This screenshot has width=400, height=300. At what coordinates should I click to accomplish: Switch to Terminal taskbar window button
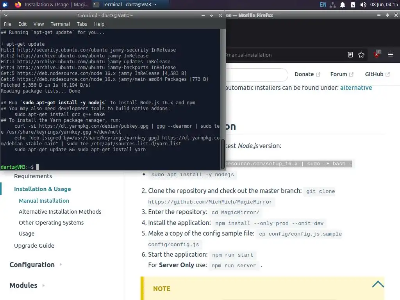coord(129,5)
